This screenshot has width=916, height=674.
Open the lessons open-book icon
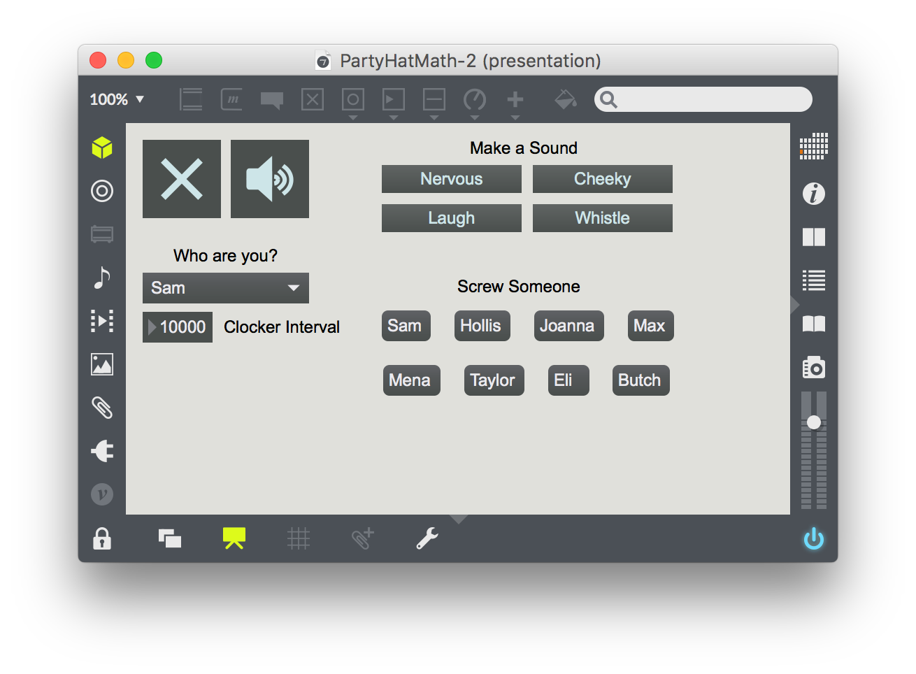[814, 324]
